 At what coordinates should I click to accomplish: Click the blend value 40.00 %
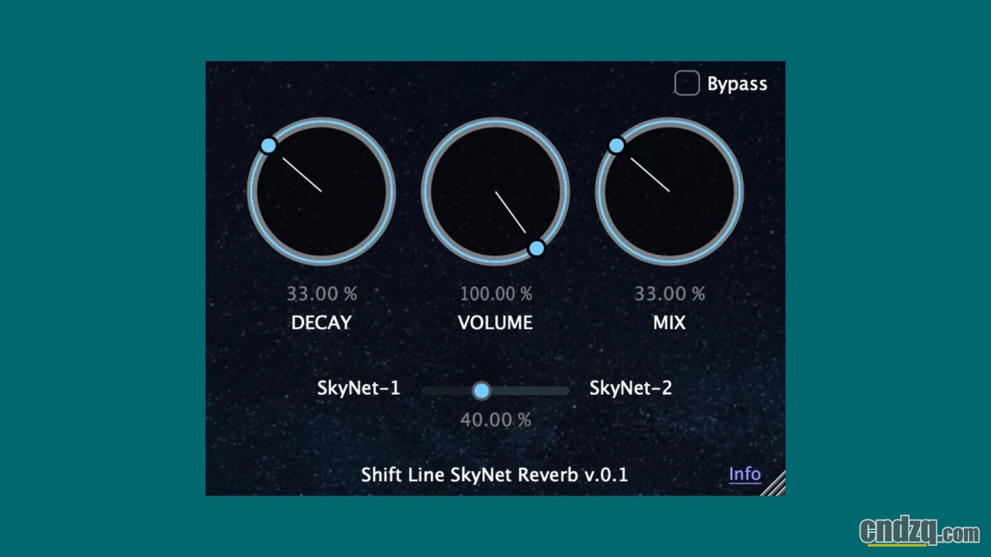click(x=495, y=420)
